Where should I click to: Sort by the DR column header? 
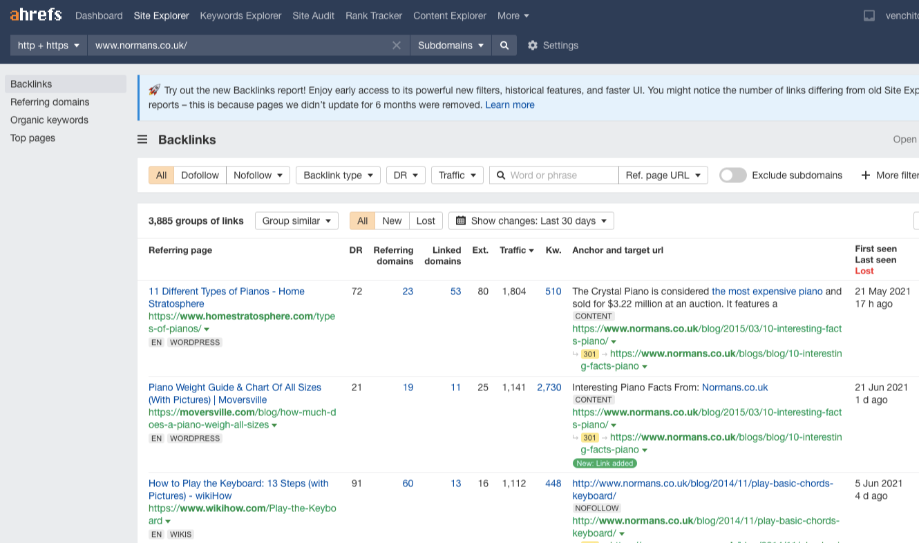356,250
